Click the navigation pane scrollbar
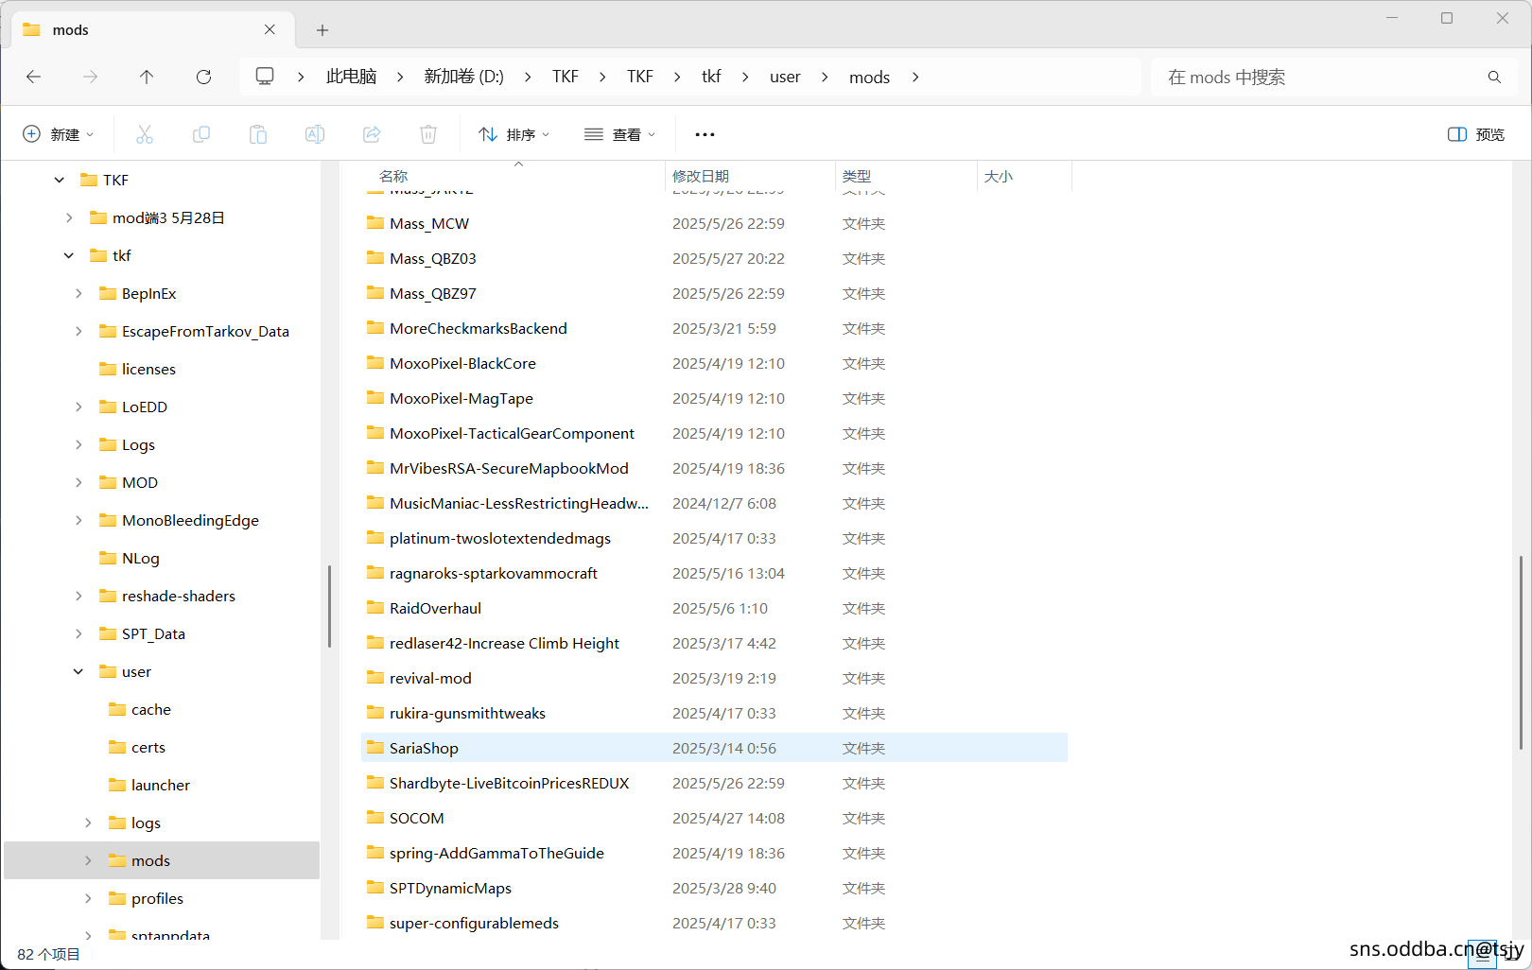The image size is (1532, 970). (329, 606)
